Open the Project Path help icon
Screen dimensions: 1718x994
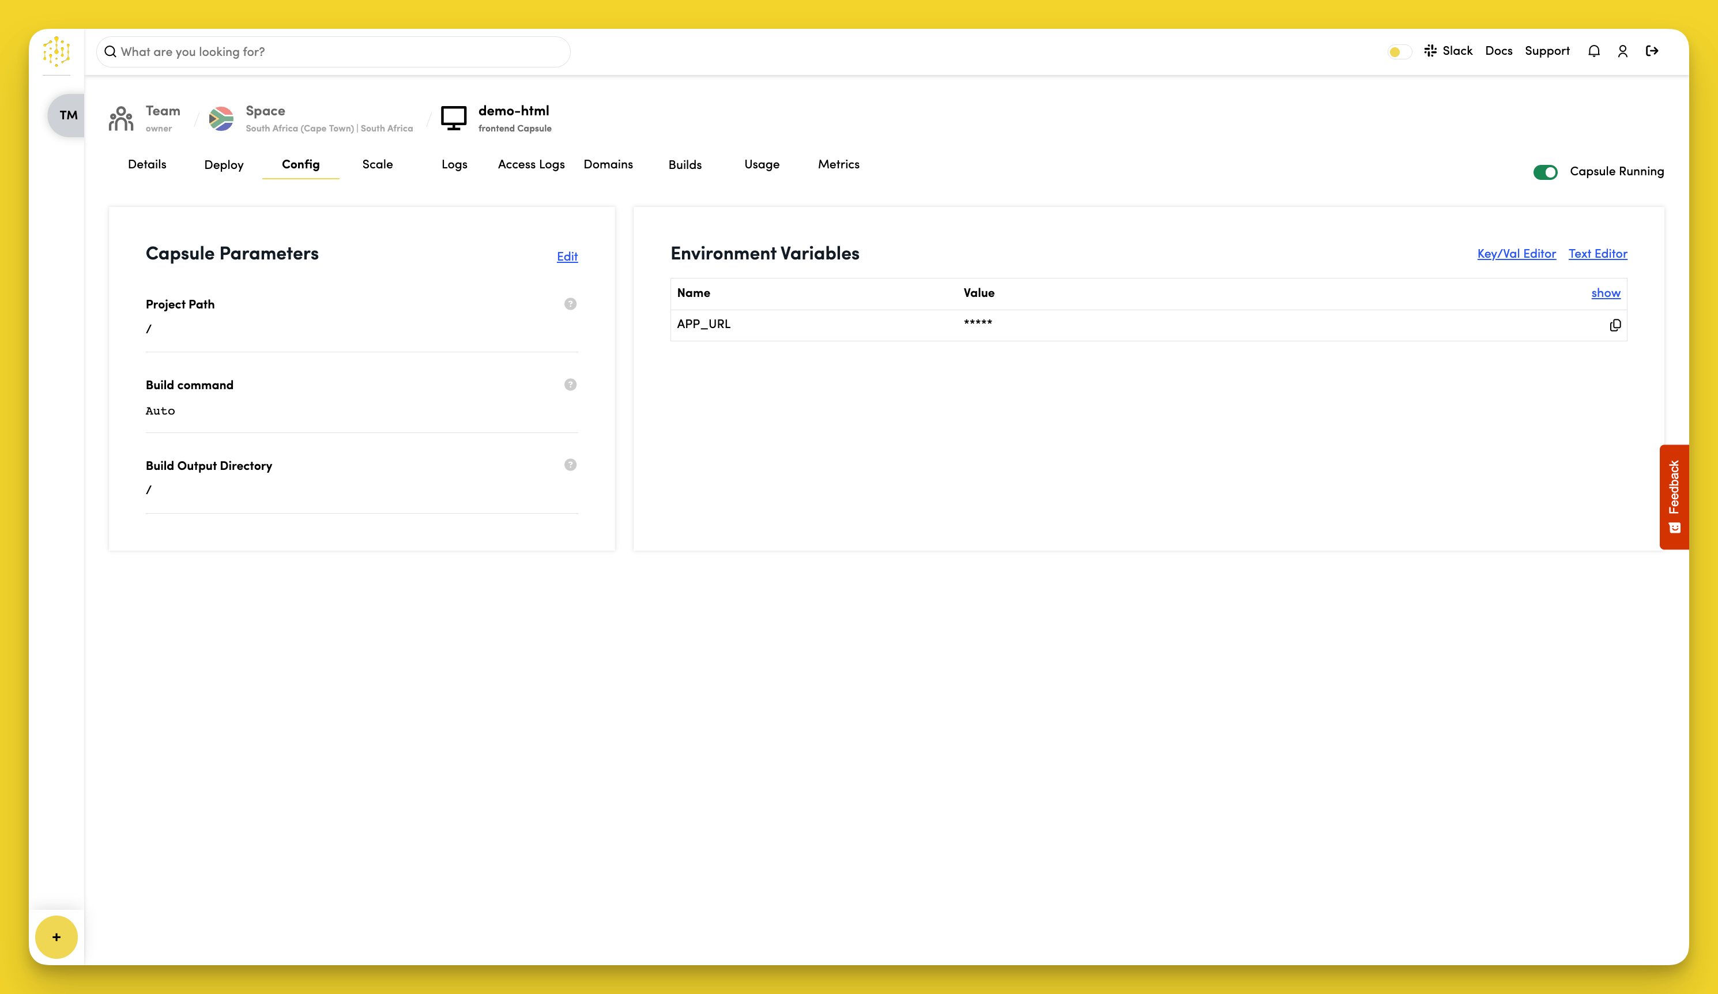point(570,304)
